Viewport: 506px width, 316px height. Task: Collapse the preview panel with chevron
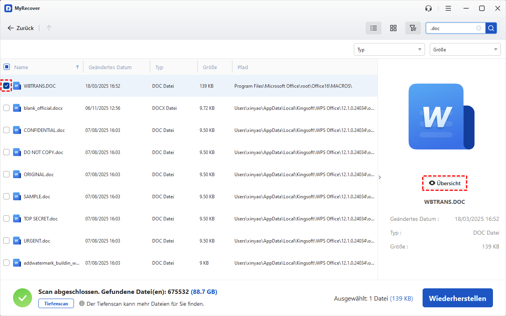pyautogui.click(x=380, y=177)
